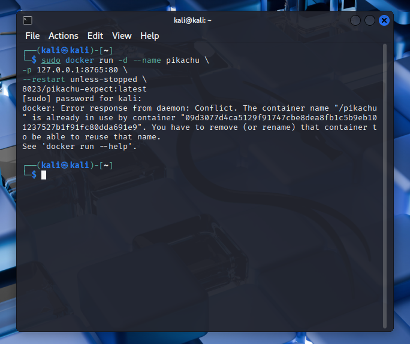Screen dimensions: 410x344
Task: Open the Help menu
Action: 150,36
